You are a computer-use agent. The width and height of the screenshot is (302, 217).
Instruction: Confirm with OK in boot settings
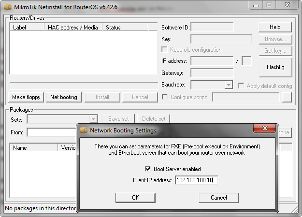coord(135,198)
